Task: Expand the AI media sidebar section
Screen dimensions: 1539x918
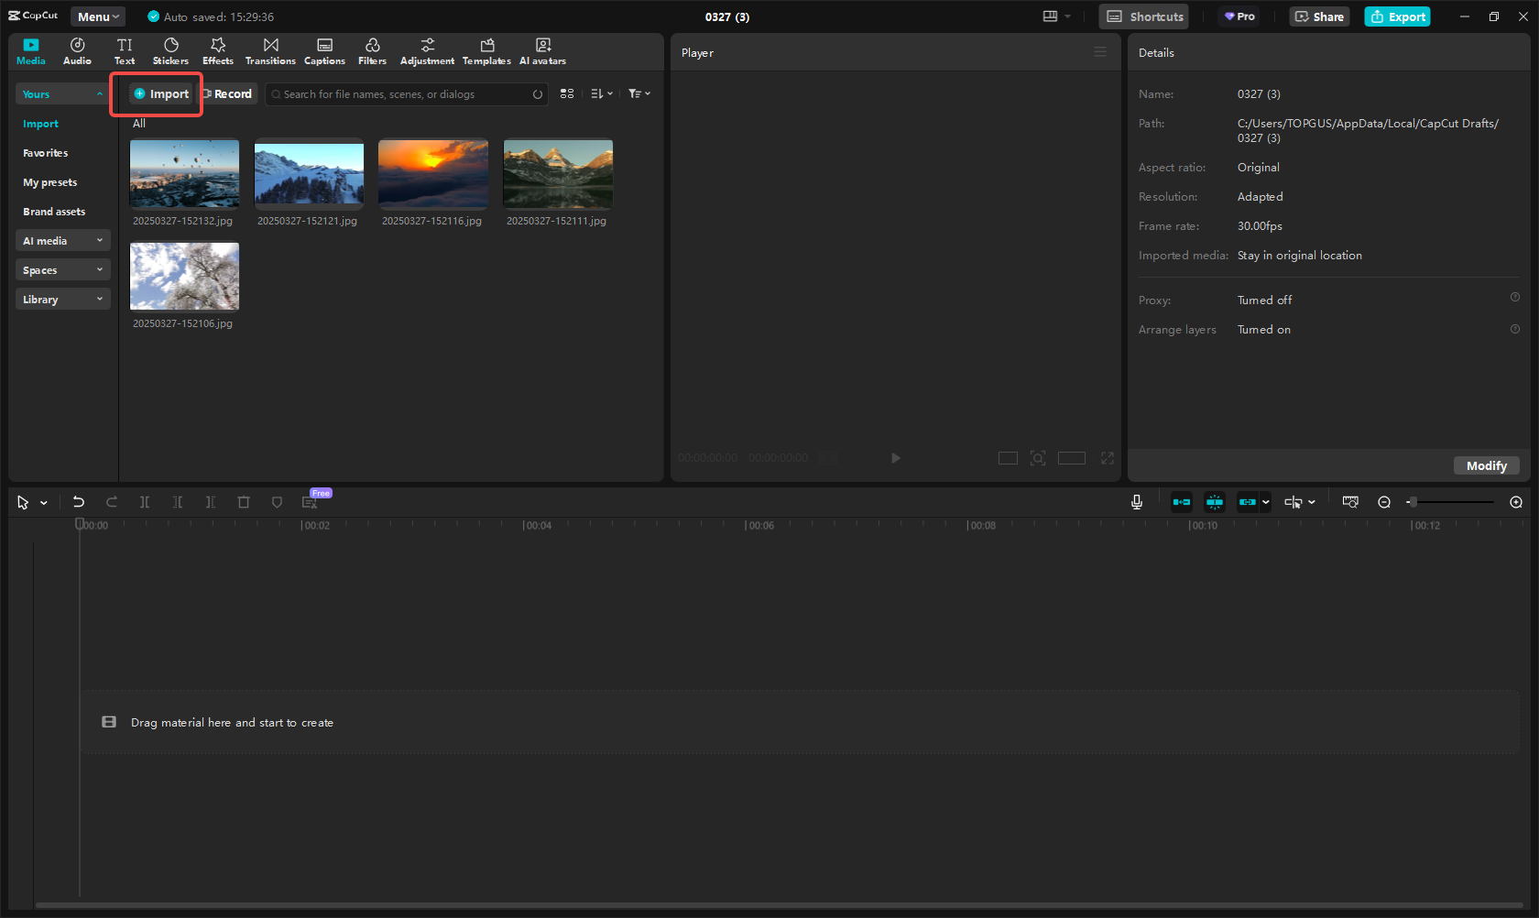Action: tap(62, 240)
